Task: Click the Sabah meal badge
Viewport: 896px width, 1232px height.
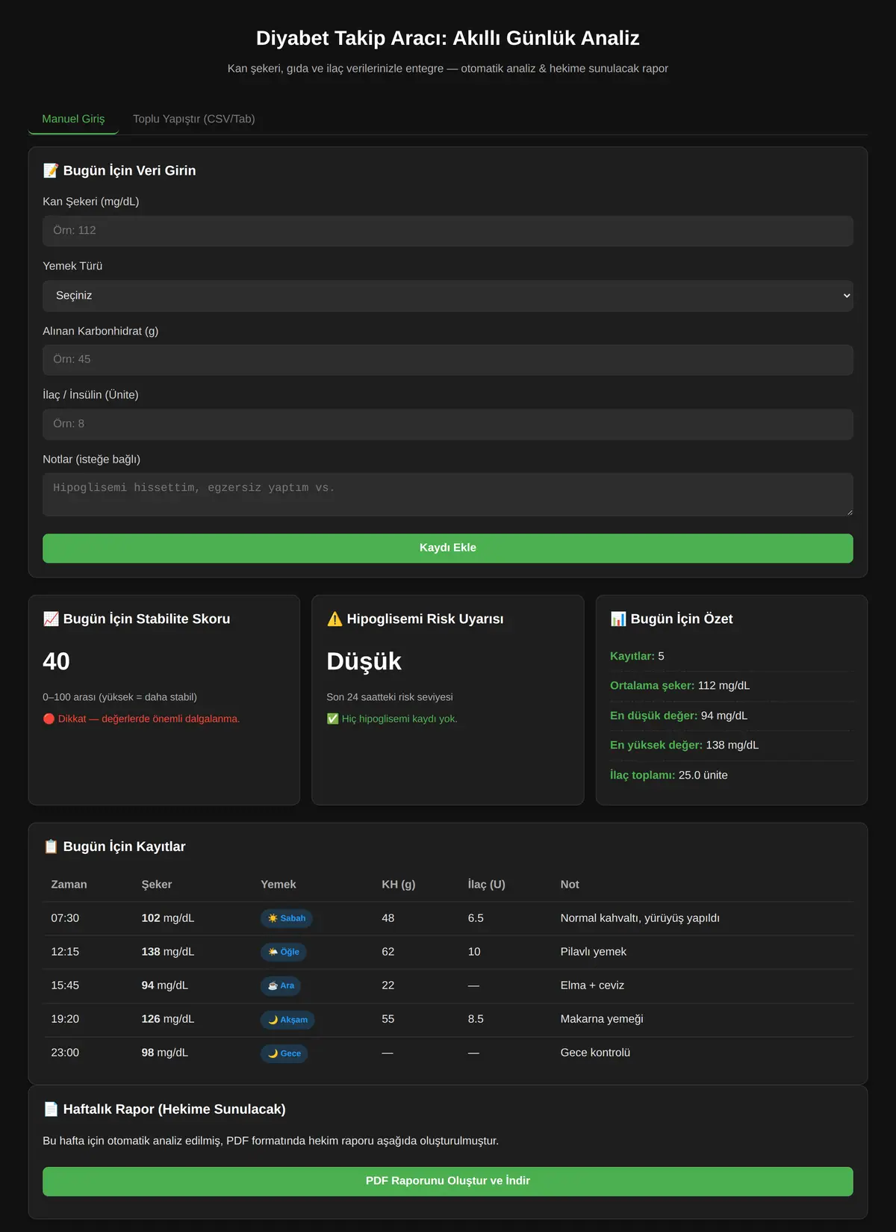Action: tap(287, 918)
